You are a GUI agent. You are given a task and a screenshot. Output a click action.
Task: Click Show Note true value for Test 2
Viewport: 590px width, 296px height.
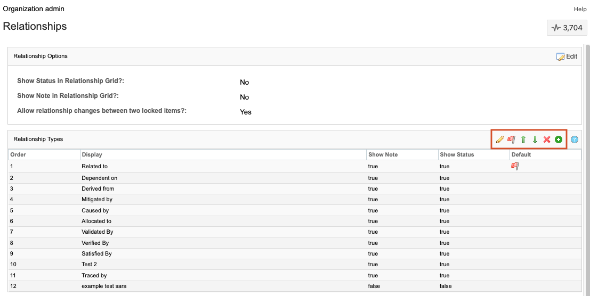pyautogui.click(x=373, y=265)
